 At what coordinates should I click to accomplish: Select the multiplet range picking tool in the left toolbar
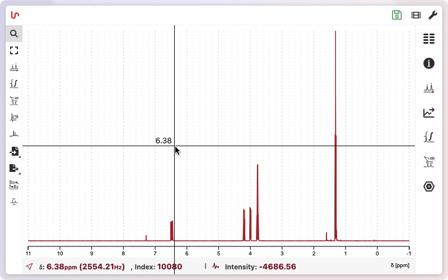[14, 101]
